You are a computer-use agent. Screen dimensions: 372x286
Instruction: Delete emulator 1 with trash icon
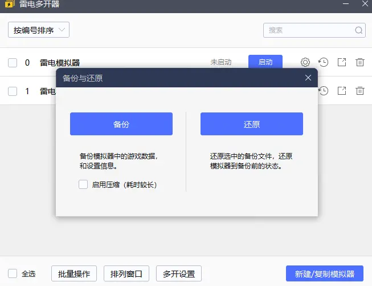(x=360, y=90)
